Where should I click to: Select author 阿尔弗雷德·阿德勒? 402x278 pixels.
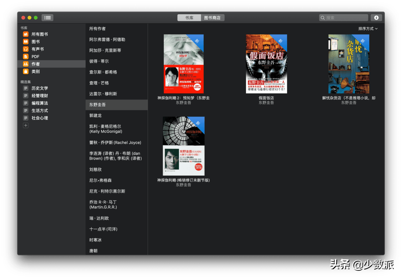[117, 40]
